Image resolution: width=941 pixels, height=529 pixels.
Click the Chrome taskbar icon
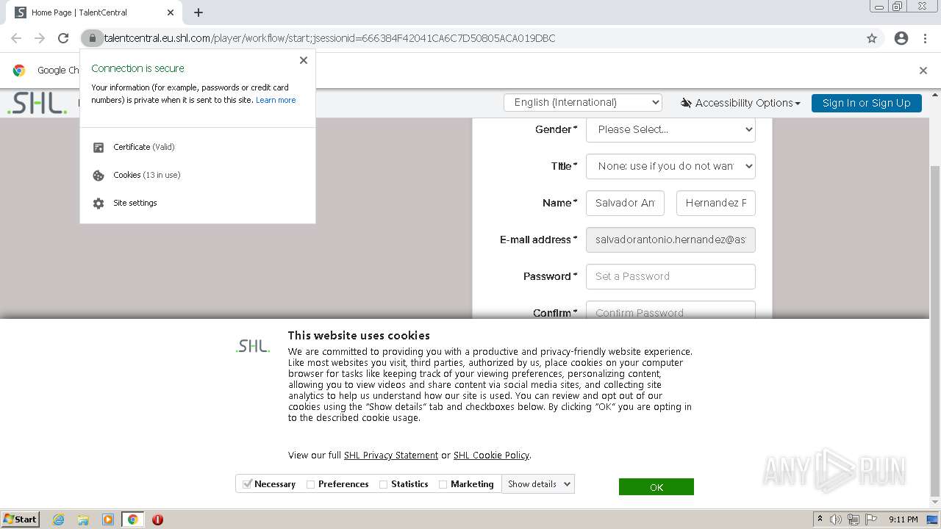coord(133,519)
